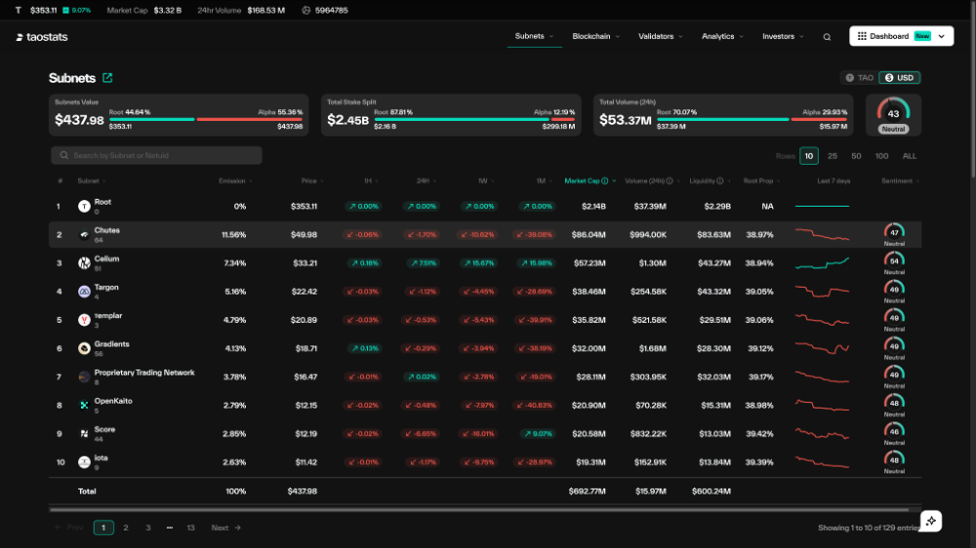Click the Chutes subnet logo icon
The width and height of the screenshot is (976, 548).
(x=84, y=235)
